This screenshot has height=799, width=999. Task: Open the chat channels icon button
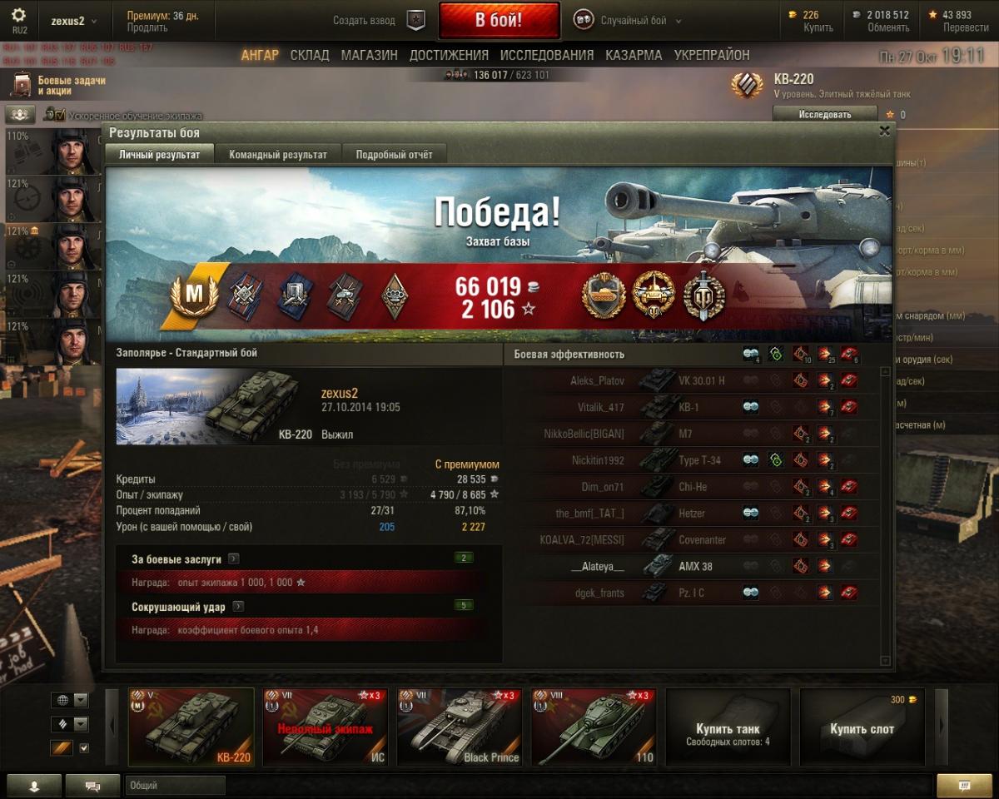[92, 786]
